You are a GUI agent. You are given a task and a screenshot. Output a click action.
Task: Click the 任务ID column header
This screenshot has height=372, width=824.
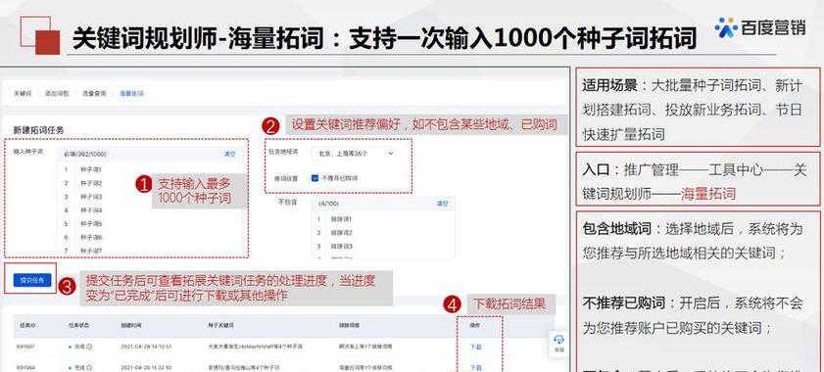coord(26,326)
